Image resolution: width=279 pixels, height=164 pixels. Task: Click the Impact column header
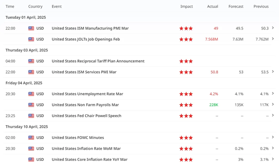[x=186, y=7]
